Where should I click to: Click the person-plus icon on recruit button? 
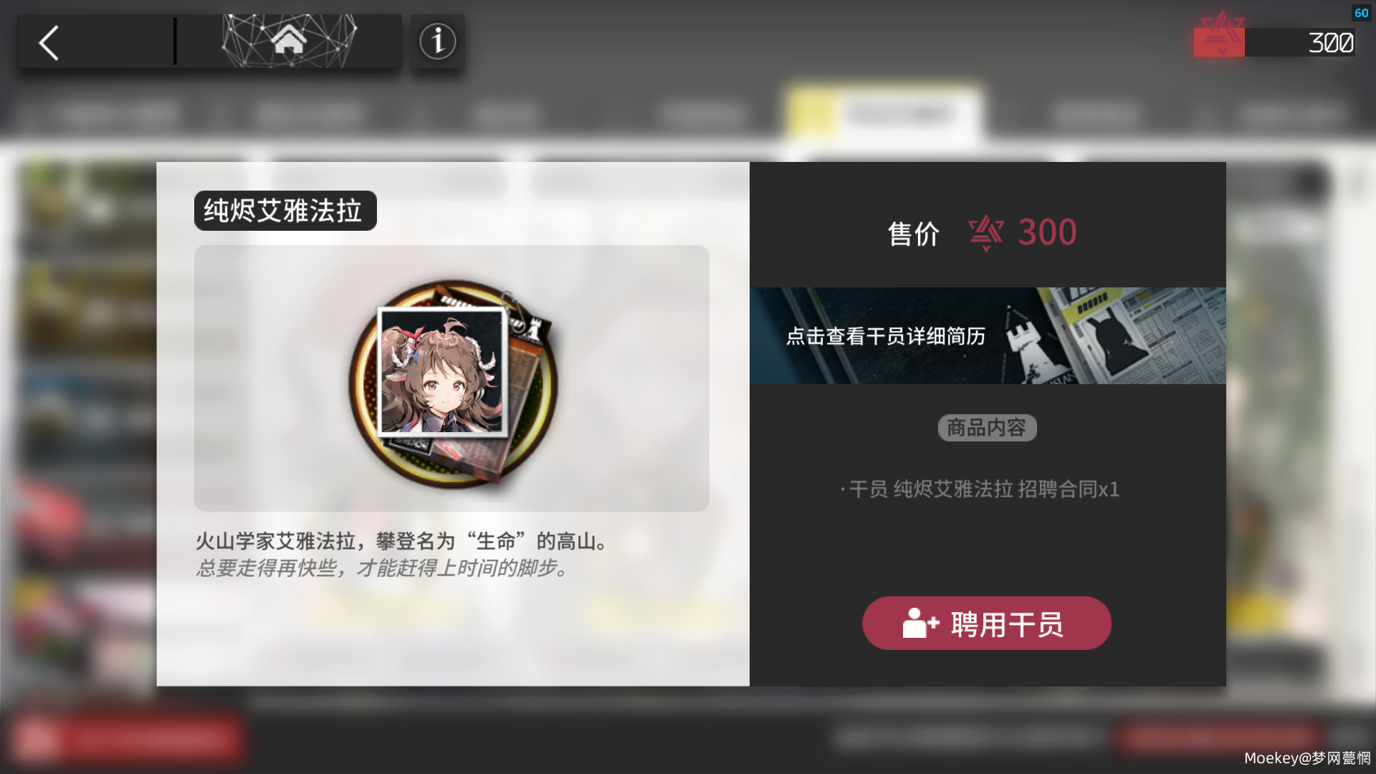click(920, 623)
